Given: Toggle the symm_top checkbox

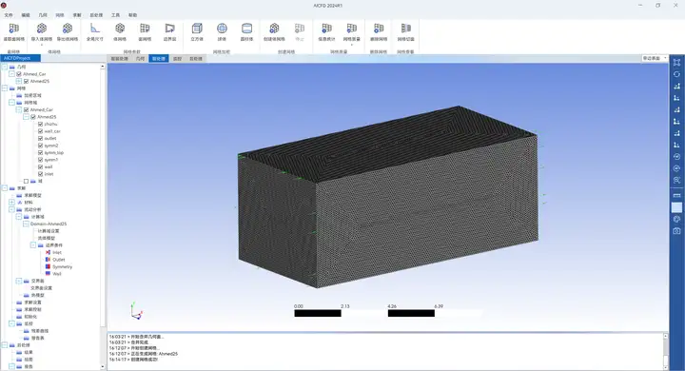Looking at the screenshot, I should click(x=40, y=152).
